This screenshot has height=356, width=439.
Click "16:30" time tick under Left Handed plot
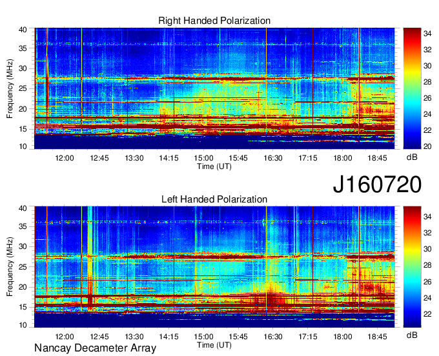coord(273,337)
